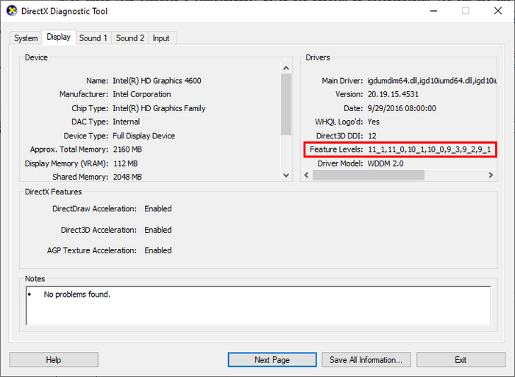Click DAC Type value 'Internal'
Screen dimensions: 515x377
coord(127,122)
